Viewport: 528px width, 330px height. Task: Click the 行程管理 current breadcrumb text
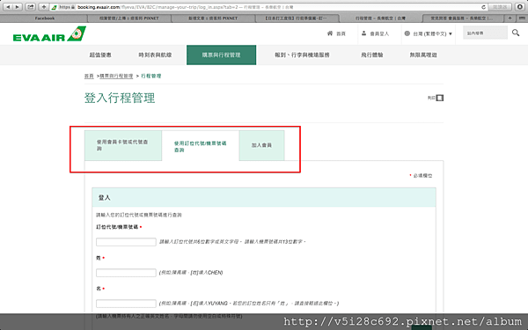tap(151, 76)
